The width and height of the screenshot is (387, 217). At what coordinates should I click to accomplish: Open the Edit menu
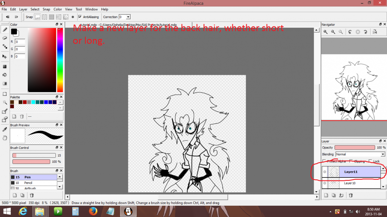click(x=13, y=9)
